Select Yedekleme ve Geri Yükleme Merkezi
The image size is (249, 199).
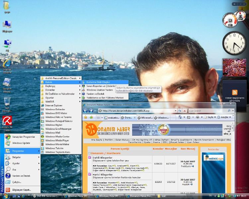pos(105,98)
